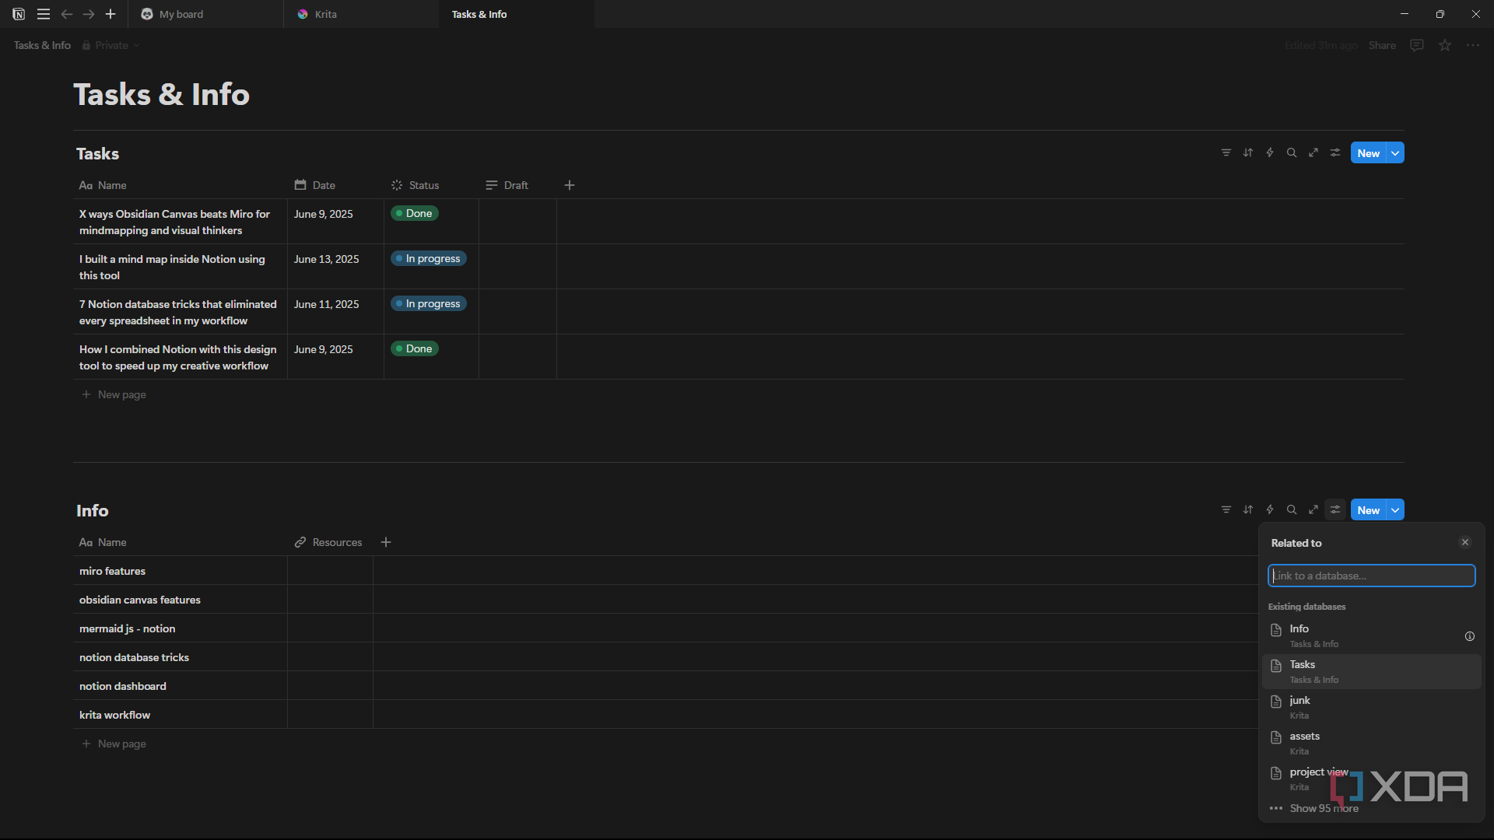Click the Share button
Viewport: 1494px width, 840px height.
1382,45
